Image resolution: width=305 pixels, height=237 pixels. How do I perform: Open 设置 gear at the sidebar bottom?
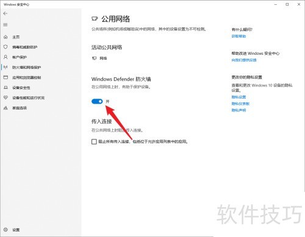pos(5,230)
